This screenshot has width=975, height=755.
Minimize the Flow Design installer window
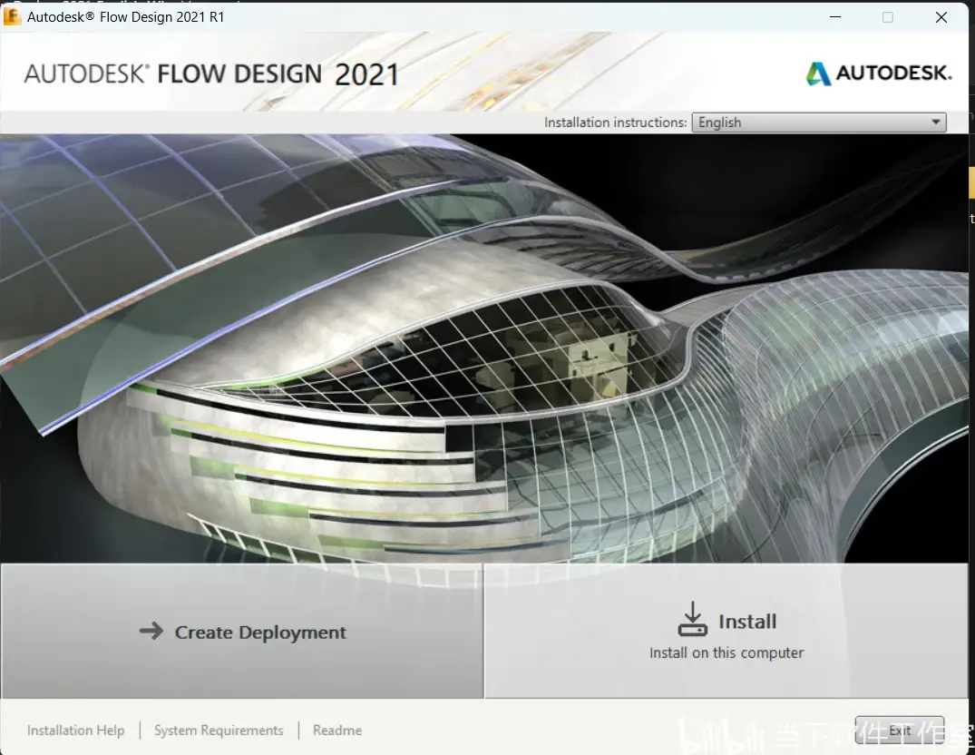pyautogui.click(x=835, y=17)
